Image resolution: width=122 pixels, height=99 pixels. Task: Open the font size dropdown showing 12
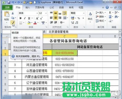[x=46, y=13]
